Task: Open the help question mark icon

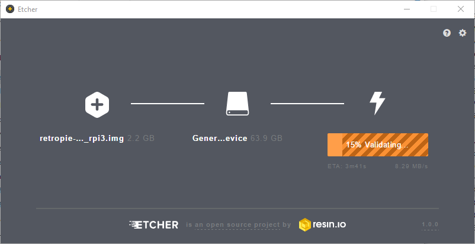Action: point(447,33)
